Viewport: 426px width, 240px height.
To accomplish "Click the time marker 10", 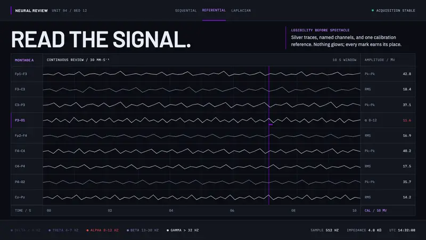I will click(x=354, y=211).
